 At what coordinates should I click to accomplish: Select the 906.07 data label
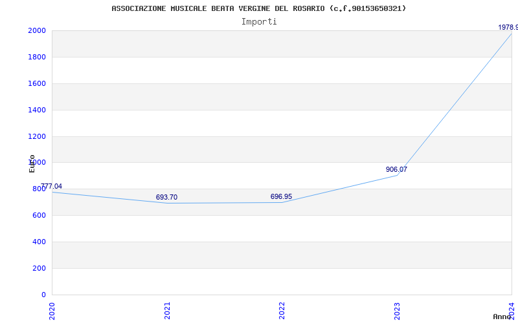[x=396, y=169]
